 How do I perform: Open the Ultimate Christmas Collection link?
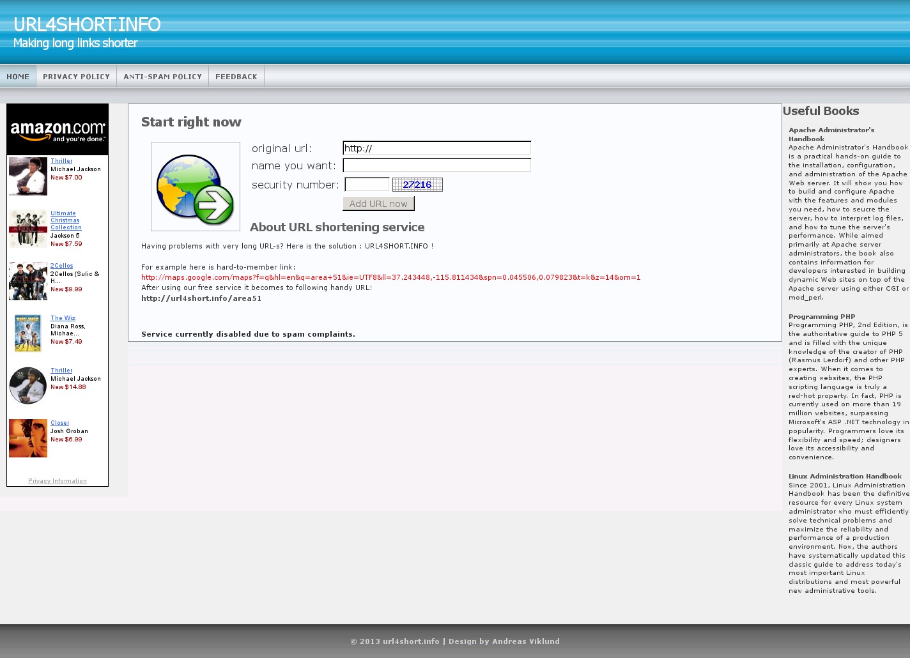(65, 220)
